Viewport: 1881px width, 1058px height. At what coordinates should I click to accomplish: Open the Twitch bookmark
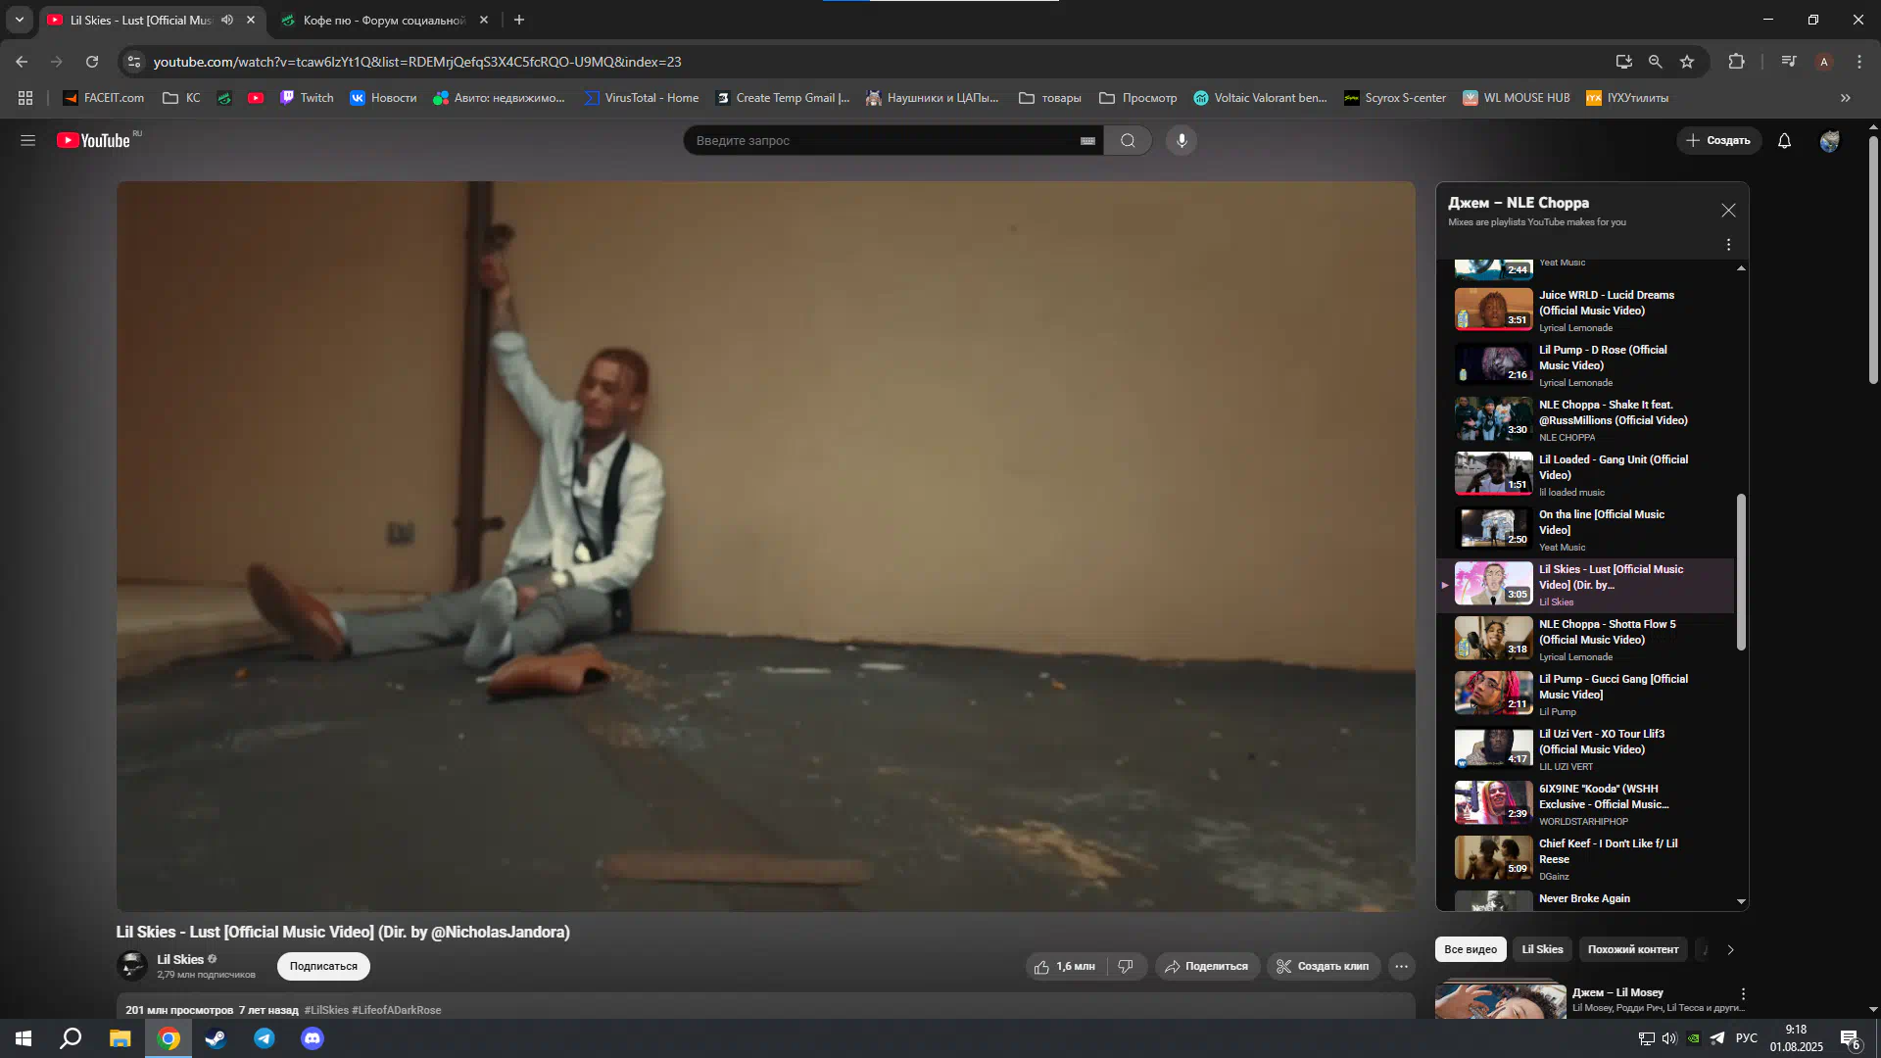[x=307, y=98]
